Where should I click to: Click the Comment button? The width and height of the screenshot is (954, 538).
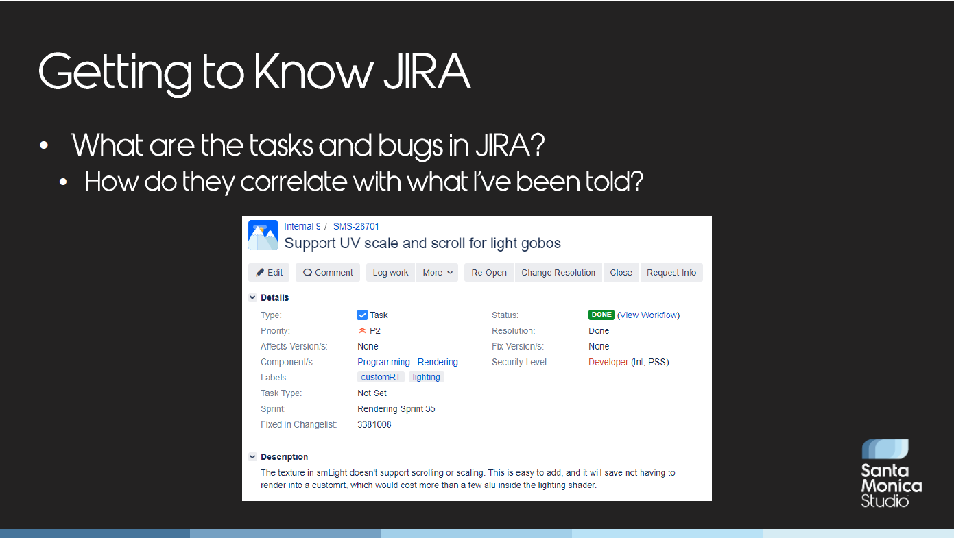pos(328,272)
